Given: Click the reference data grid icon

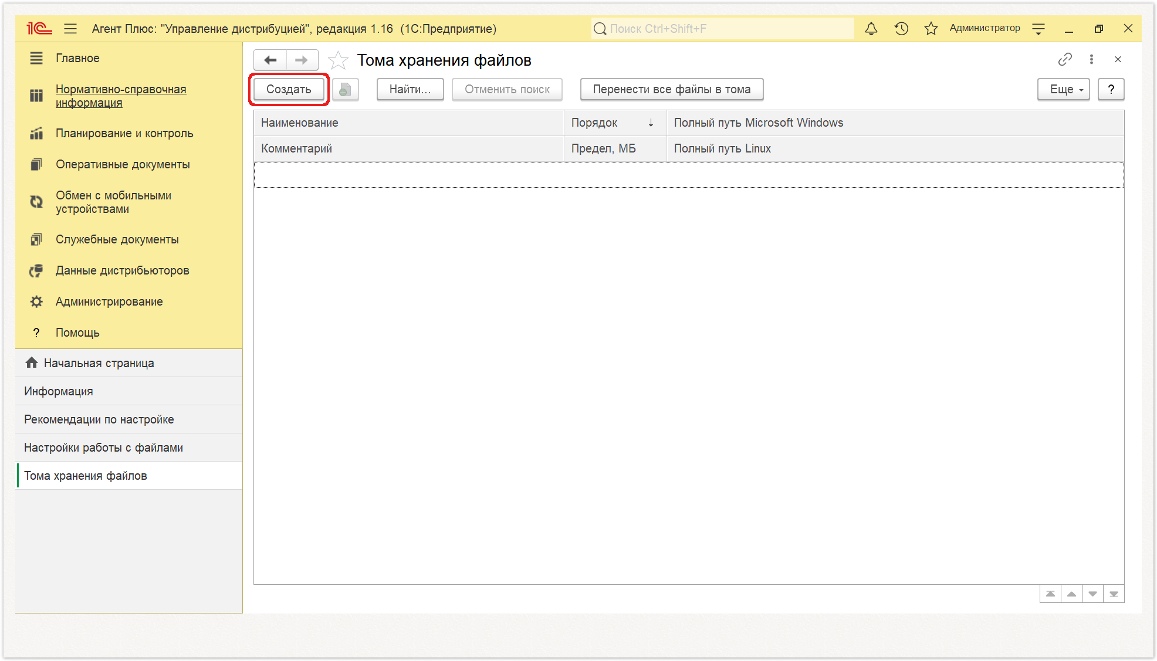Looking at the screenshot, I should [x=36, y=96].
